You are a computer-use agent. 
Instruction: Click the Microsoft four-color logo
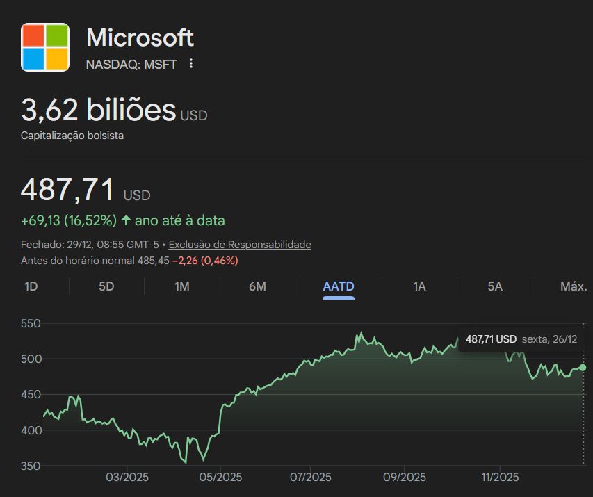coord(45,47)
